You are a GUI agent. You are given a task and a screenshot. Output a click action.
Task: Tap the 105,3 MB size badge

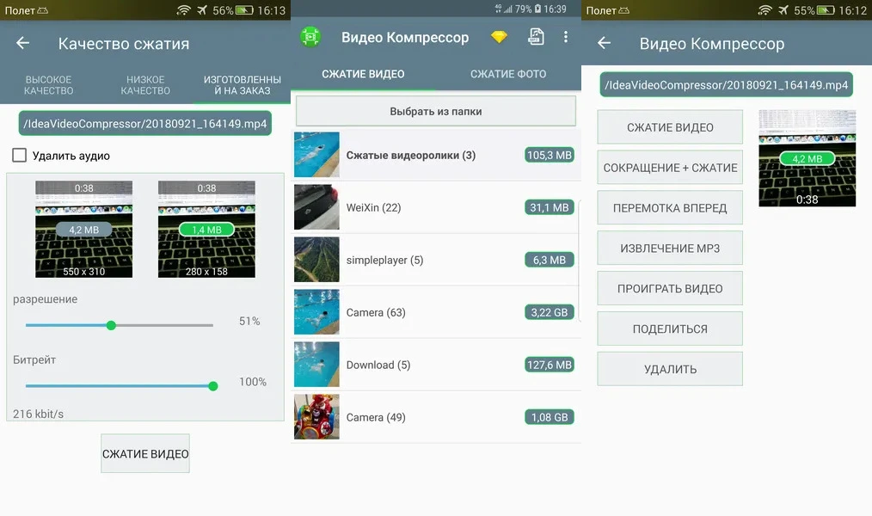pos(550,155)
